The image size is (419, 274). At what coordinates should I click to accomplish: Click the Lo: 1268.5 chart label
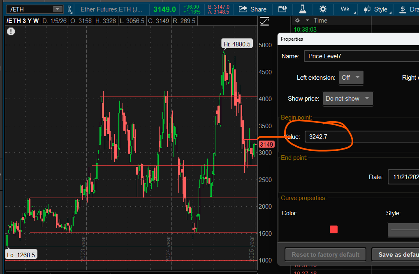pos(21,255)
